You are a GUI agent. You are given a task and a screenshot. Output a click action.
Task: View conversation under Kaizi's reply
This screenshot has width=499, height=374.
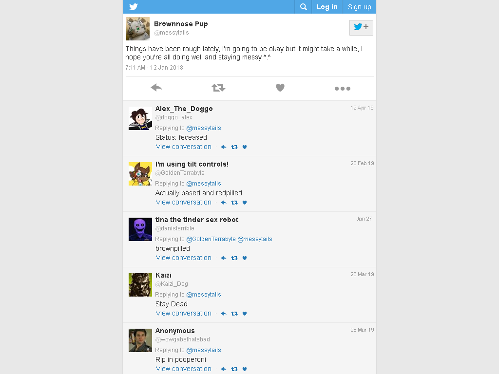(x=184, y=313)
